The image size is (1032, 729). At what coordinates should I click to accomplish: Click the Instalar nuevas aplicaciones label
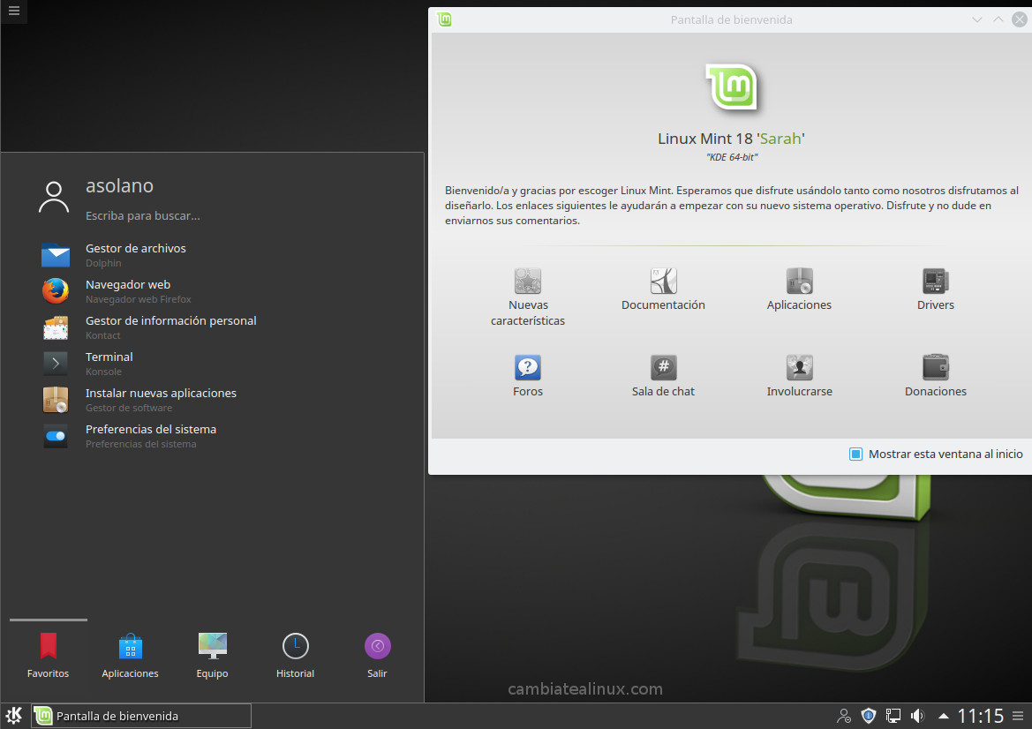pyautogui.click(x=161, y=393)
